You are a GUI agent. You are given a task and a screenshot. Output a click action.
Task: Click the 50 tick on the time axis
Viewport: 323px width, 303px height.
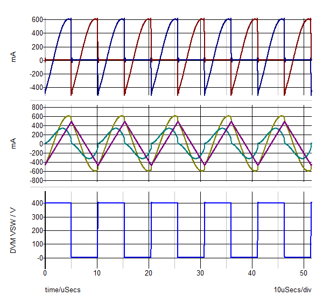click(304, 273)
